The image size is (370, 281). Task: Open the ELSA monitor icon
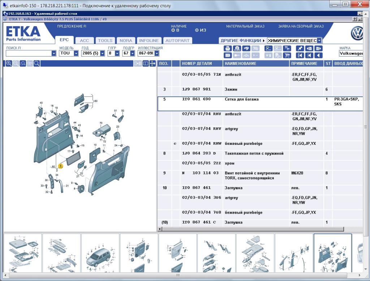pos(268,49)
